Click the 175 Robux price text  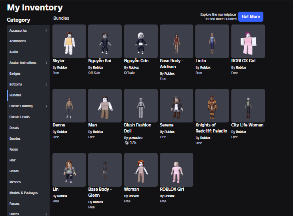(133, 143)
